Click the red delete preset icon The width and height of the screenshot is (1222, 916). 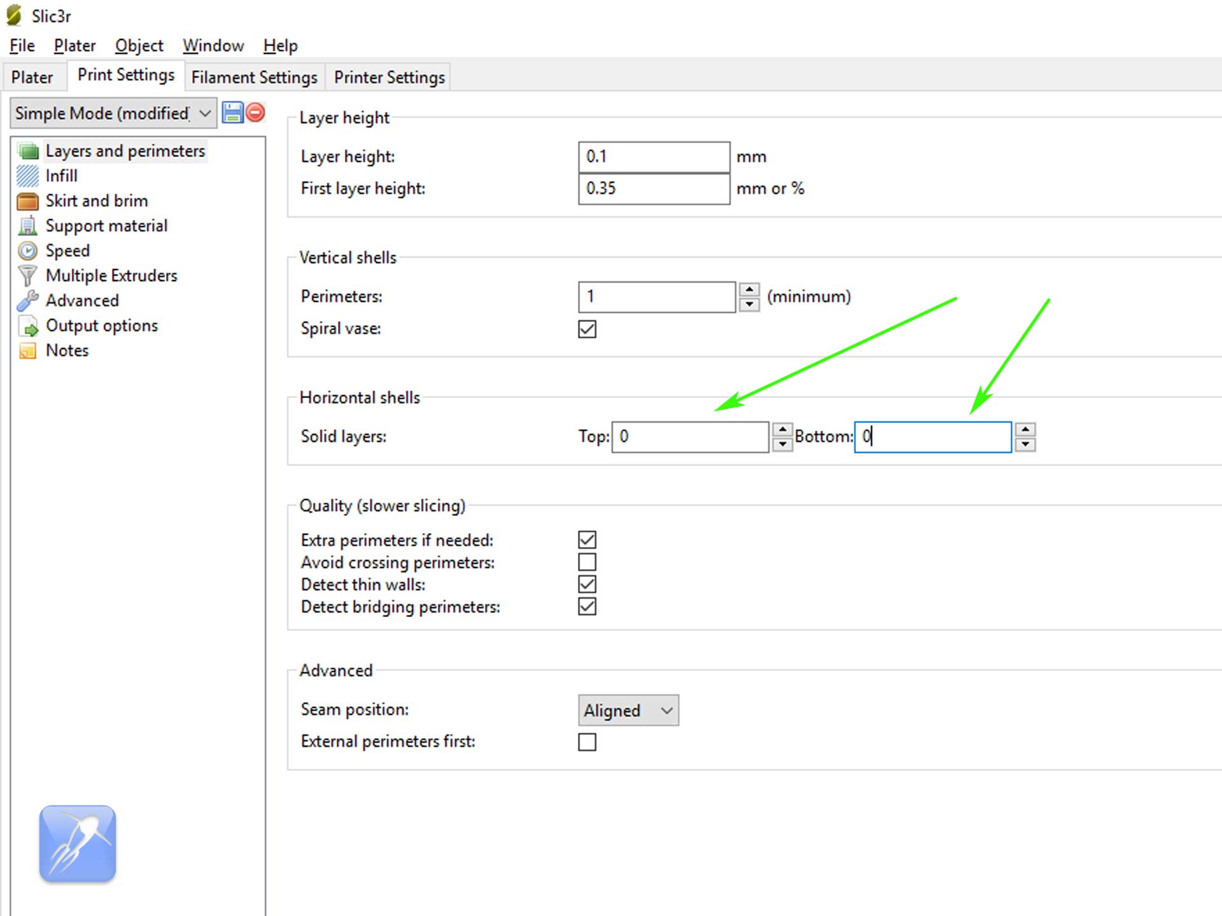[x=255, y=113]
